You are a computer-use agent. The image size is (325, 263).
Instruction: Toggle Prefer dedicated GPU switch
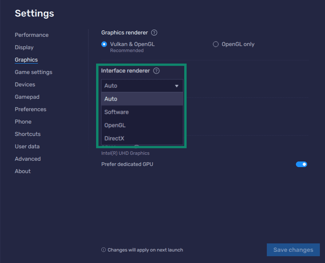[x=301, y=164]
